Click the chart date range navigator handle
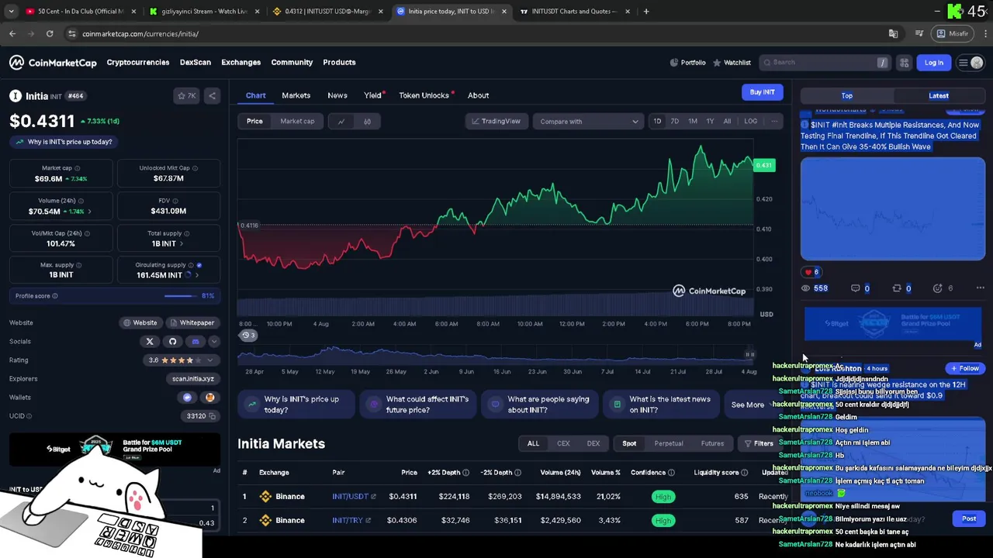The width and height of the screenshot is (993, 558). click(749, 355)
